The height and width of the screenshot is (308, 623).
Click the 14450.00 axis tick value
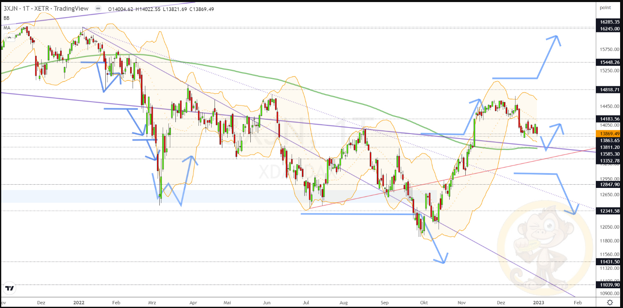point(609,106)
